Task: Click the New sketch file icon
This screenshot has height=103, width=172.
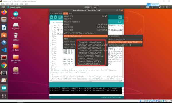Action: click(60, 17)
